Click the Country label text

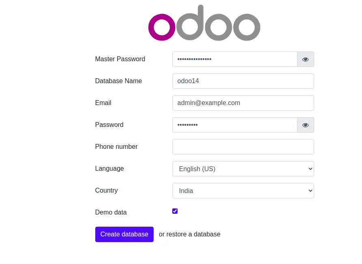(x=107, y=191)
